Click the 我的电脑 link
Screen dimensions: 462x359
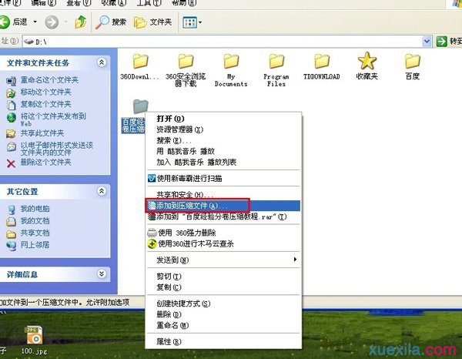tap(35, 209)
